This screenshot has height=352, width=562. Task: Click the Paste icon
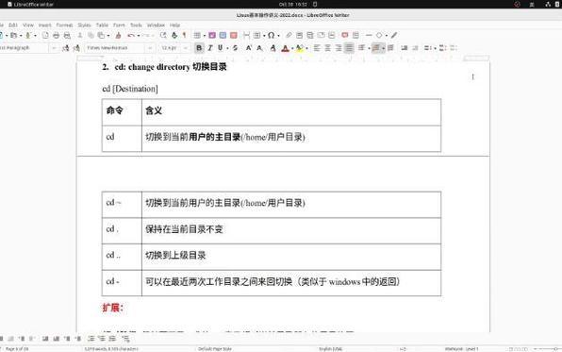(101, 35)
